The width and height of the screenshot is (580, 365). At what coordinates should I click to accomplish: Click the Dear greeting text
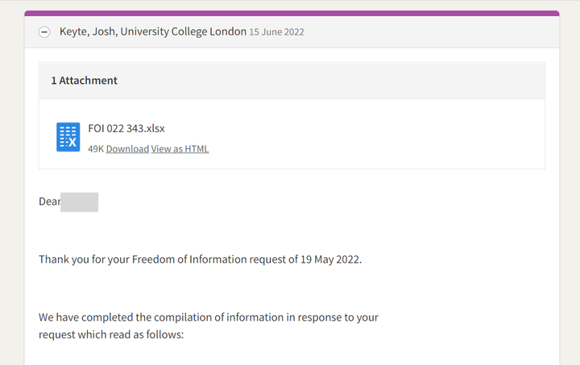click(x=49, y=202)
